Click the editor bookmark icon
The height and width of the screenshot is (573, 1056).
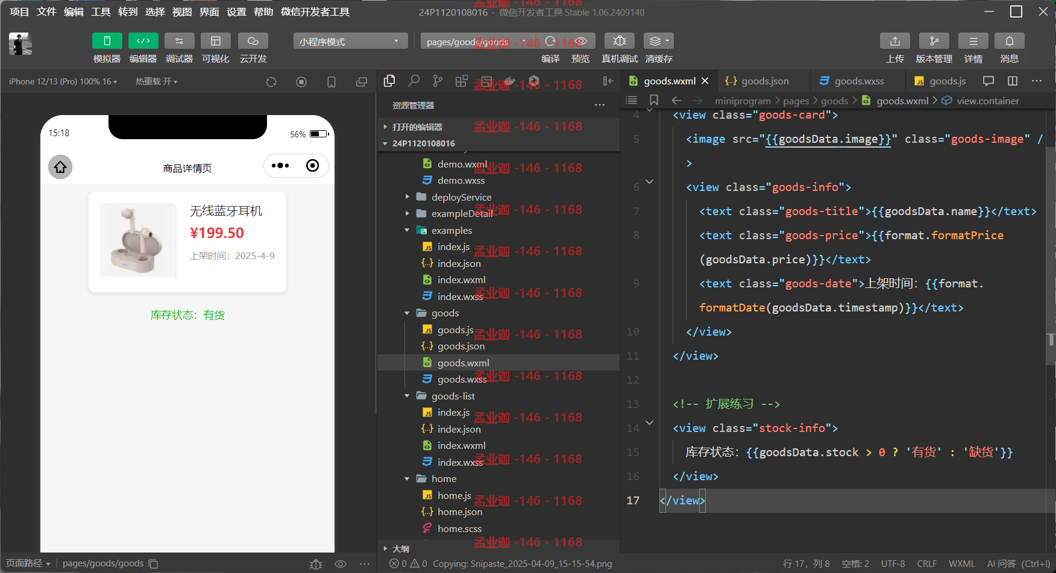tap(654, 100)
